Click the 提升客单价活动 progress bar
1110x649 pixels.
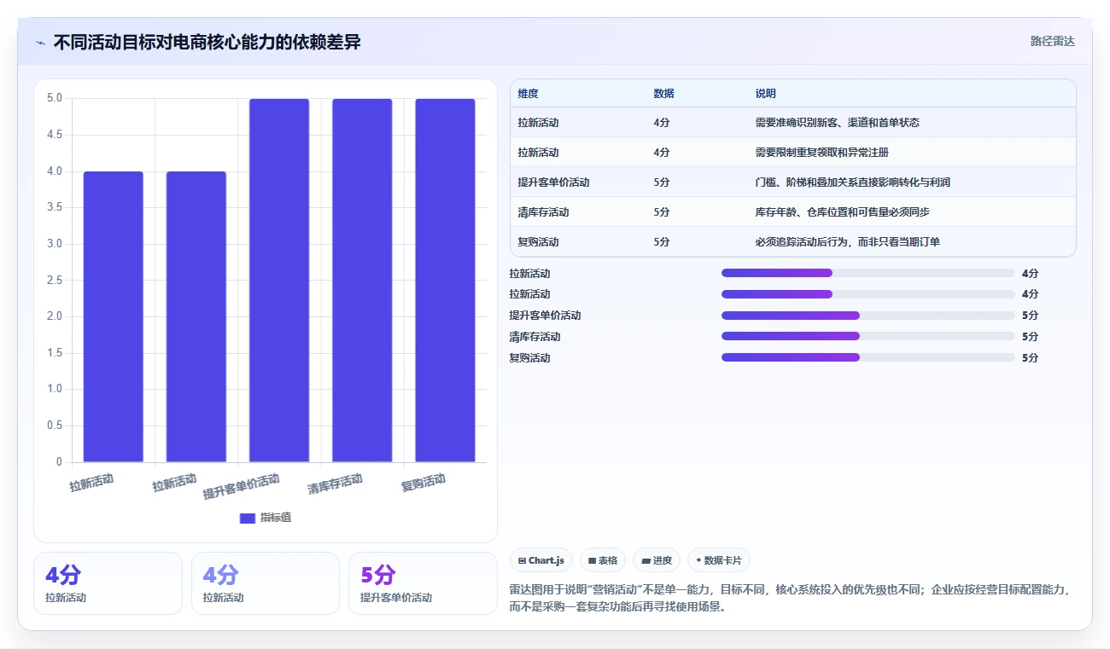point(868,316)
